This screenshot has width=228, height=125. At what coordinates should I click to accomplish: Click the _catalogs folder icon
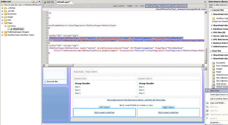[x=6, y=8]
